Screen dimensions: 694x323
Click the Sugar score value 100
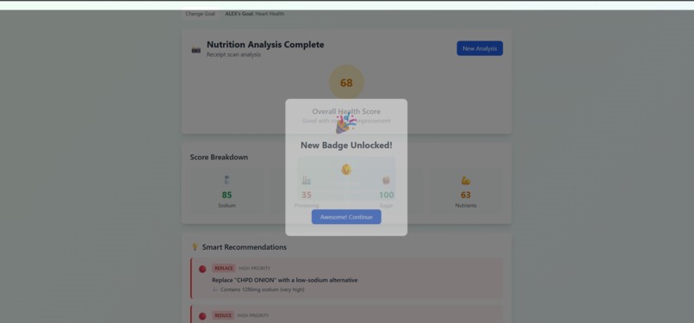click(387, 196)
